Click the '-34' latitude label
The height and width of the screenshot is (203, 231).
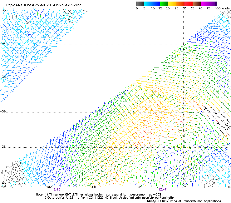[3, 77]
